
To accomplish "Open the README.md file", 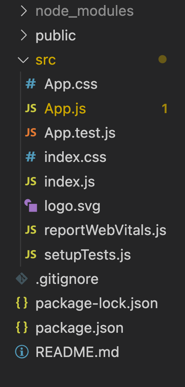I will click(x=78, y=352).
